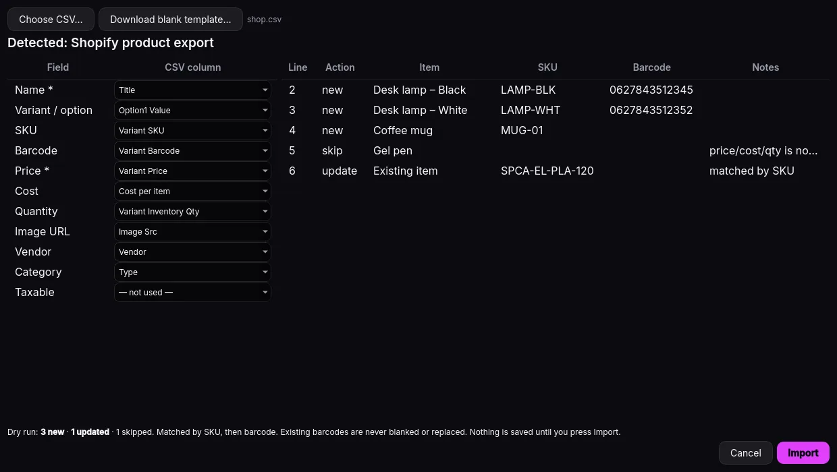The width and height of the screenshot is (837, 472).
Task: Click the 'Image URL' field label
Action: [x=43, y=232]
